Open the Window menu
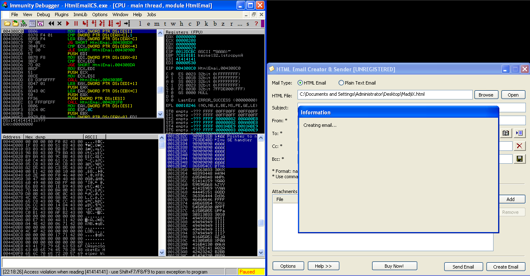 point(120,15)
